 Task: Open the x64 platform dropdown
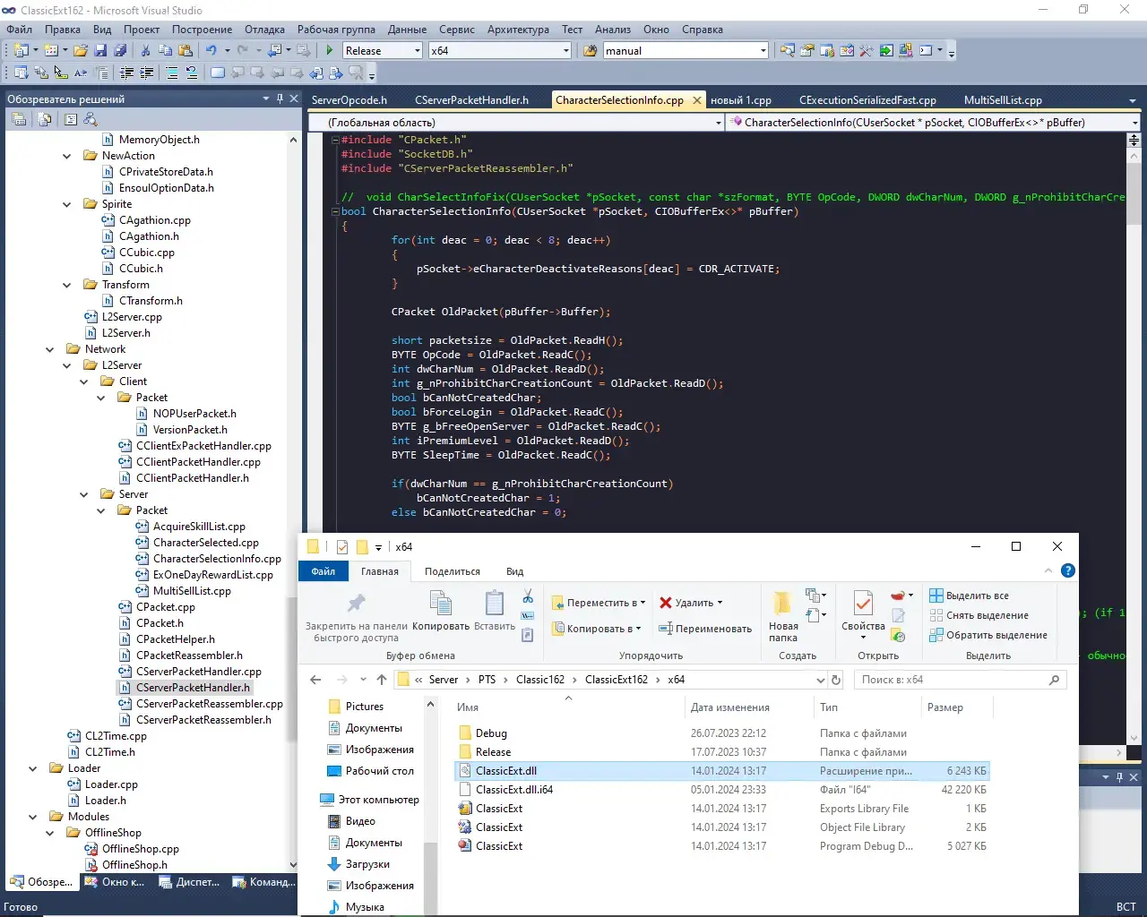pos(565,51)
